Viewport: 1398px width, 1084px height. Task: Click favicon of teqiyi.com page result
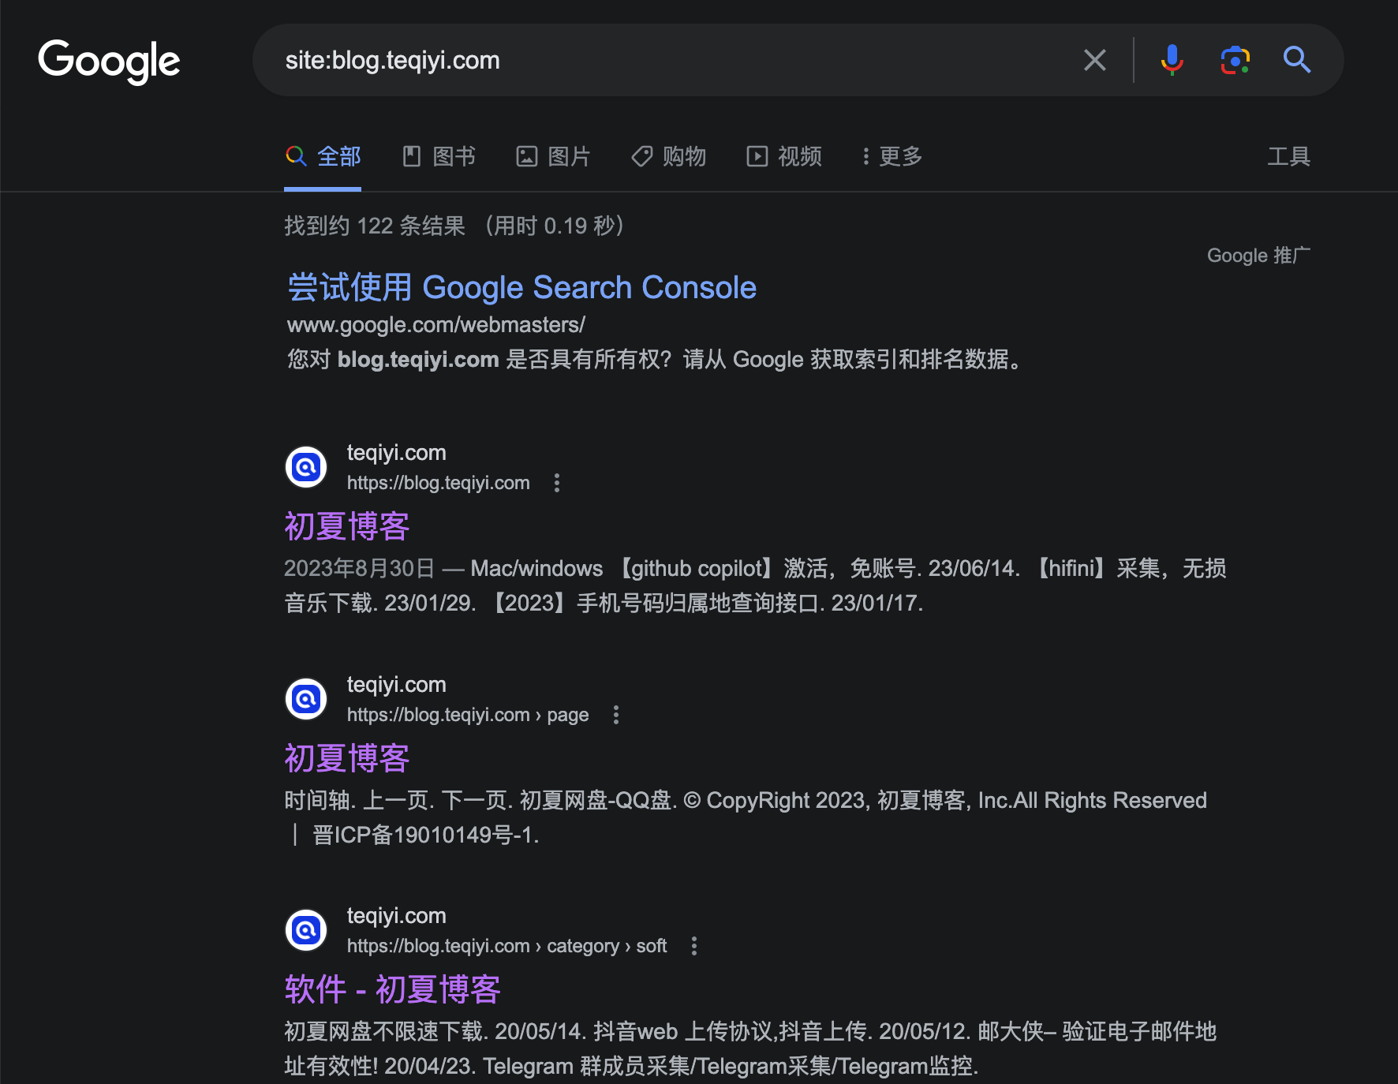tap(306, 699)
